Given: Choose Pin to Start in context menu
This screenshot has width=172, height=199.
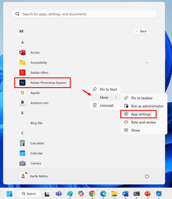Looking at the screenshot, I should [105, 89].
